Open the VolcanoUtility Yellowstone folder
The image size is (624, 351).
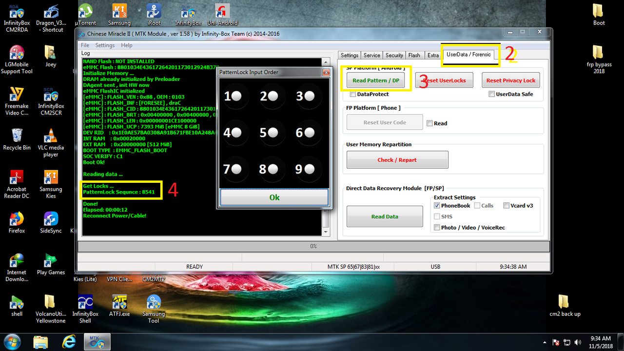click(51, 309)
